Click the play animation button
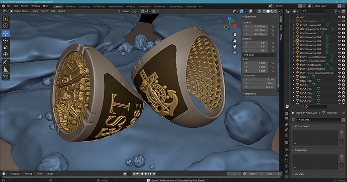 (x=146, y=174)
